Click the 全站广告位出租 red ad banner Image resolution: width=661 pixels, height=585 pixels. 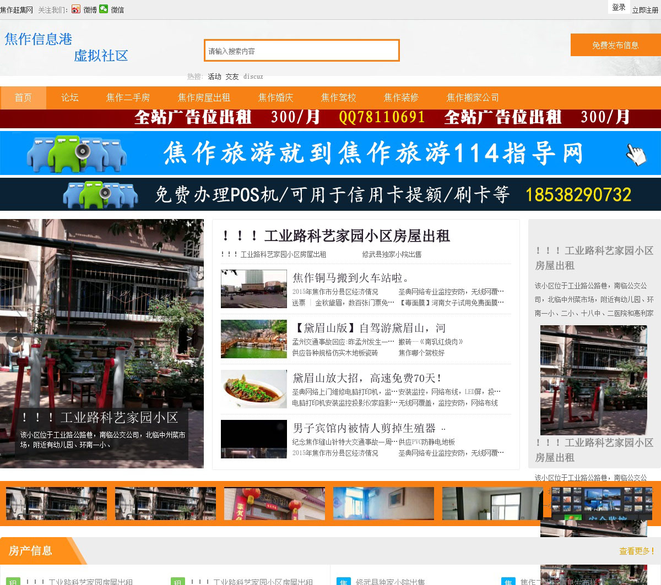click(330, 118)
